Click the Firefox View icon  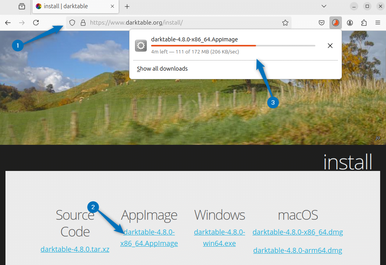(22, 7)
